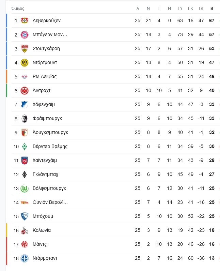Image resolution: width=220 pixels, height=271 pixels.
Task: Click the Werder Bremen diamond logo
Action: click(x=25, y=147)
